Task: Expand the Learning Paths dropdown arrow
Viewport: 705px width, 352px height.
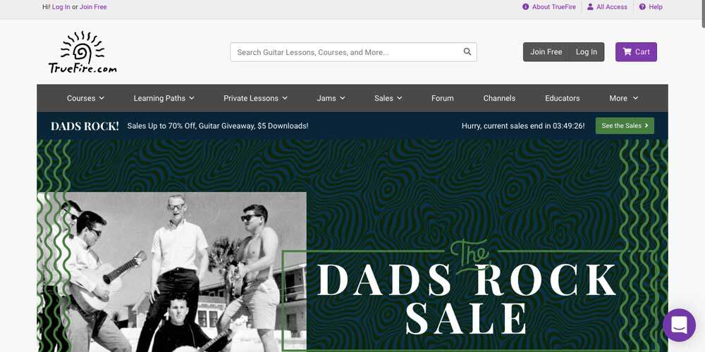Action: click(x=192, y=98)
